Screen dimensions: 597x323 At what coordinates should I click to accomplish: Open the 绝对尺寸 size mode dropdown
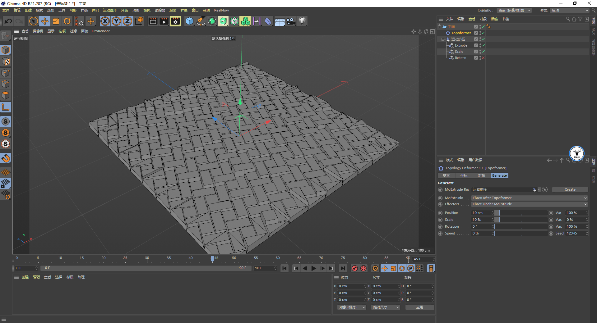pyautogui.click(x=386, y=307)
